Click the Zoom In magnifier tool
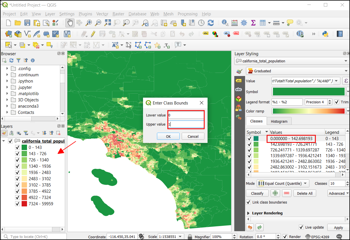350x240 pixels. tap(89, 23)
